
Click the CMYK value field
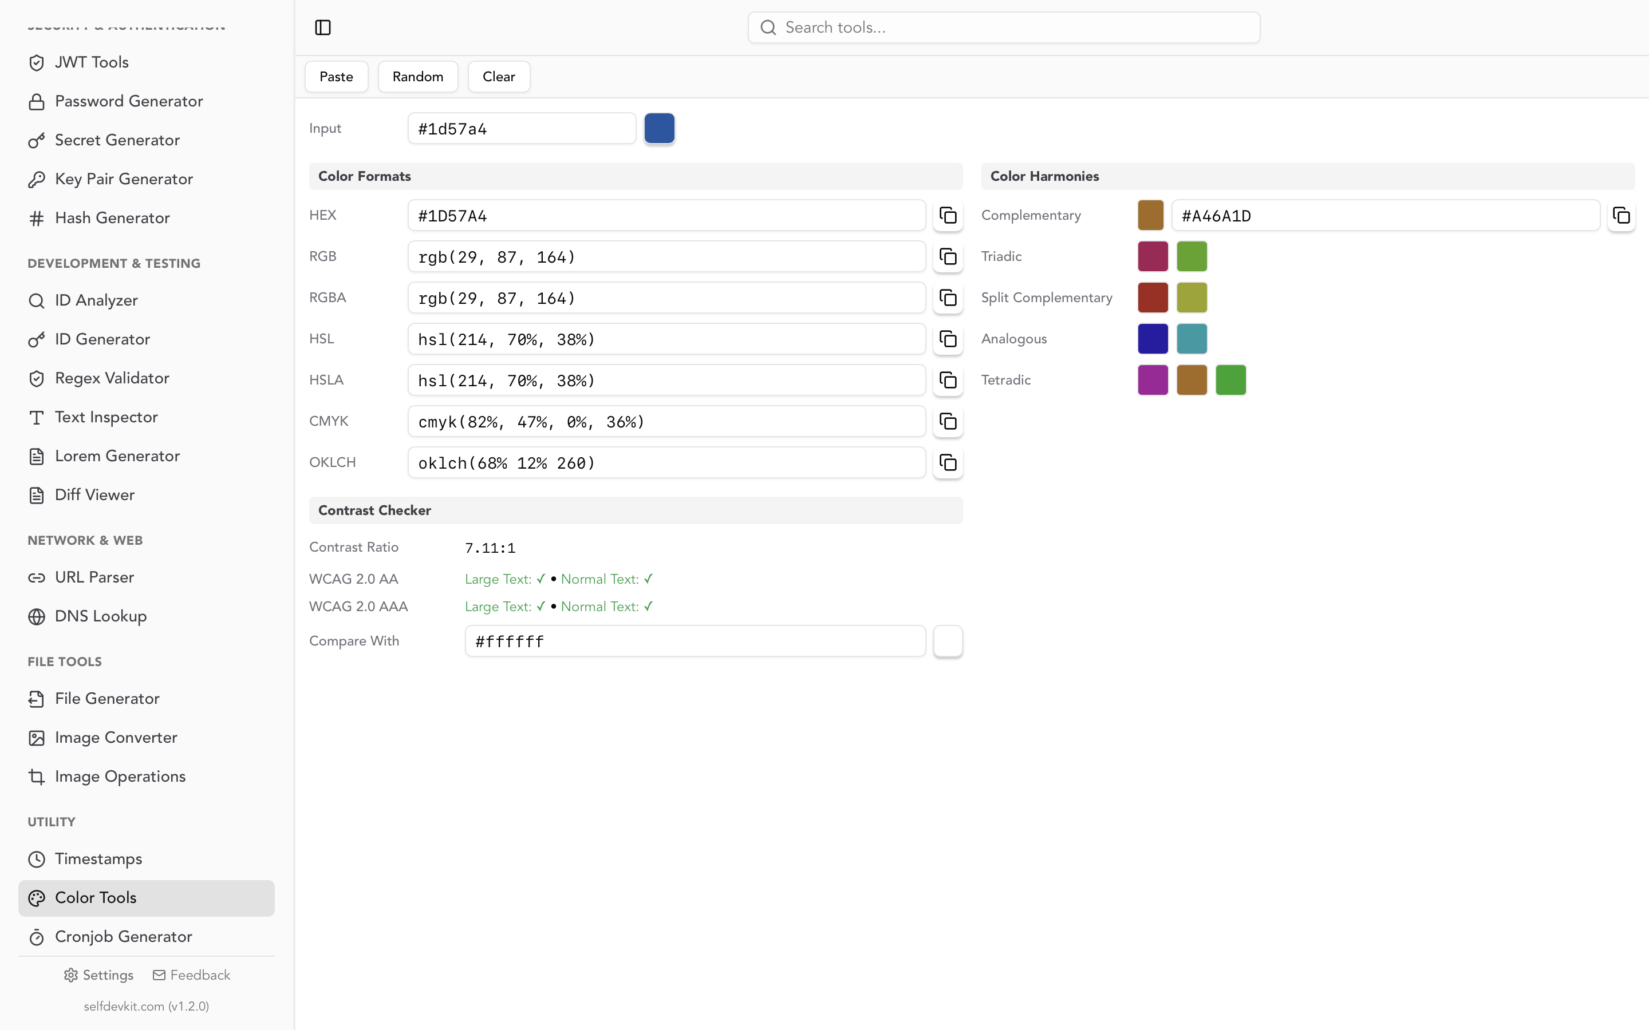(x=666, y=422)
